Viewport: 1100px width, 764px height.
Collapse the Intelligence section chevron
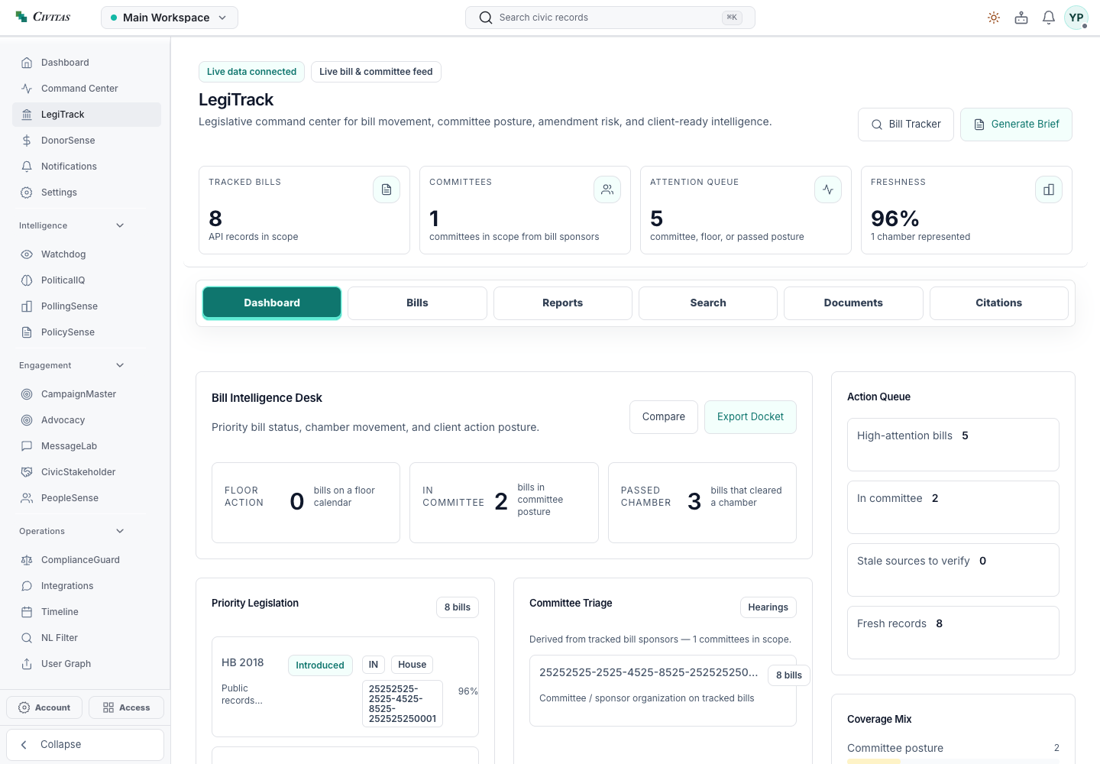120,225
